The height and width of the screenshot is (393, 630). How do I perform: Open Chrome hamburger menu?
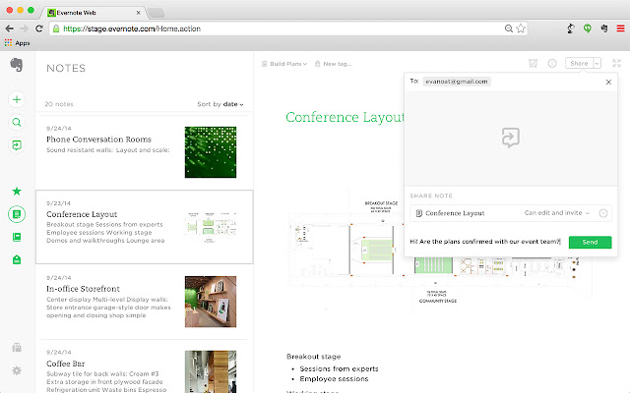tap(620, 28)
